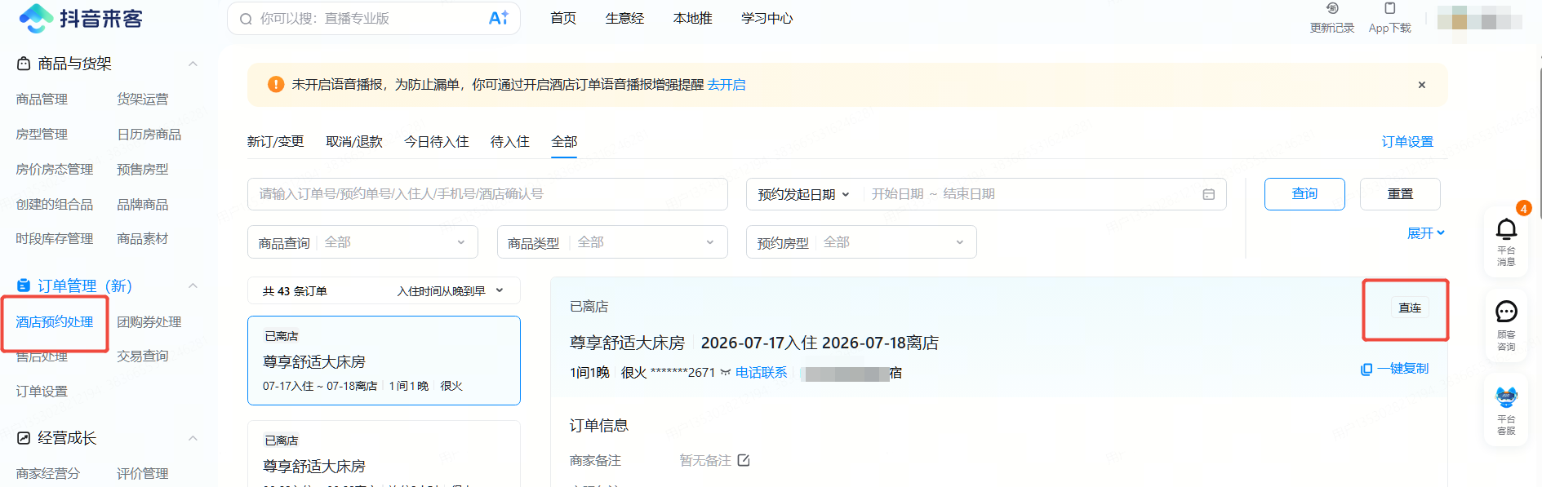Click the 查询 search button
The width and height of the screenshot is (1542, 487).
[1304, 194]
